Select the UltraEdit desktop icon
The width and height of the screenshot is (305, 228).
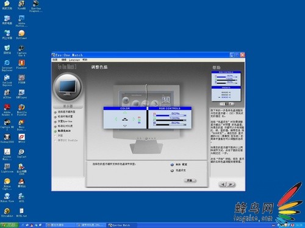[x=7, y=212]
